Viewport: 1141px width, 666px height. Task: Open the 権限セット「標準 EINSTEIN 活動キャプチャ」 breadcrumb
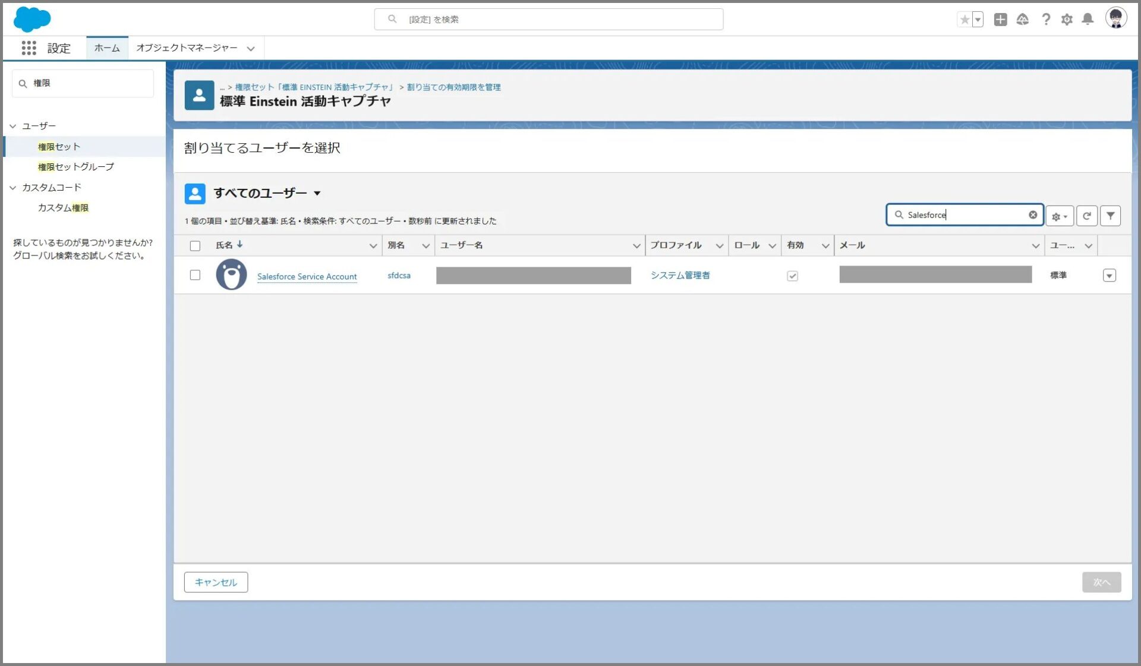coord(314,87)
